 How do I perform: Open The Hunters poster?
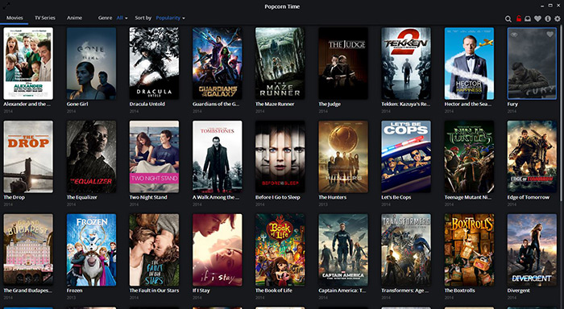click(343, 157)
